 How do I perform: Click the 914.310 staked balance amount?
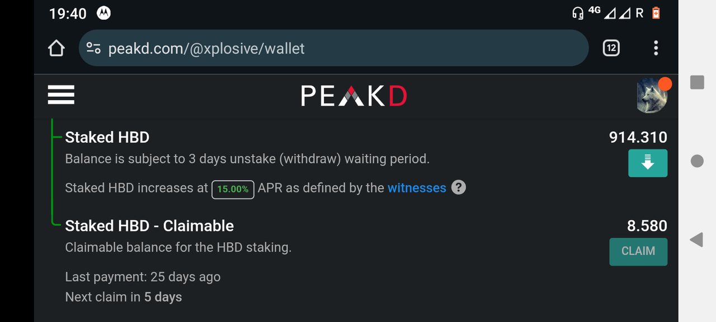(638, 138)
